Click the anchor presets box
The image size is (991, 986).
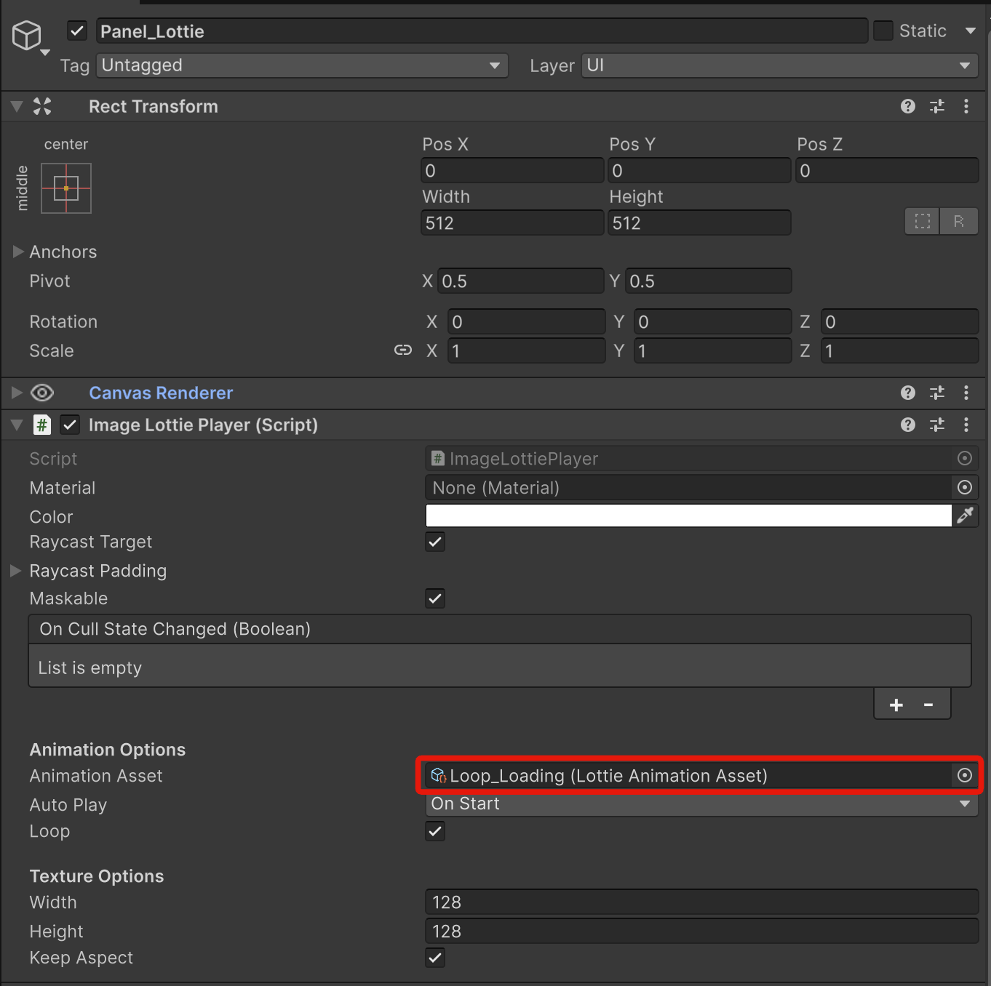coord(66,188)
